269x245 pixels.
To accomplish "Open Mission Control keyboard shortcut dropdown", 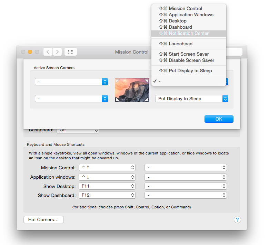I will [x=107, y=168].
